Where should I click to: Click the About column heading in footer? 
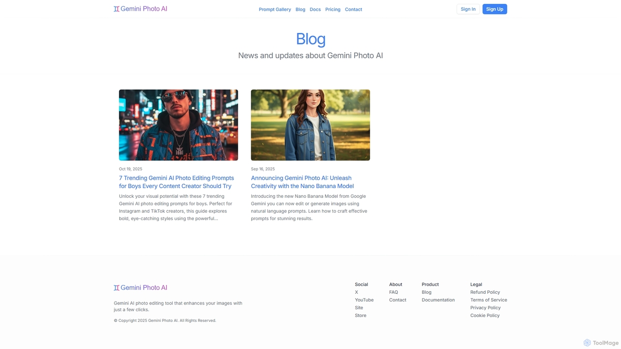click(396, 285)
